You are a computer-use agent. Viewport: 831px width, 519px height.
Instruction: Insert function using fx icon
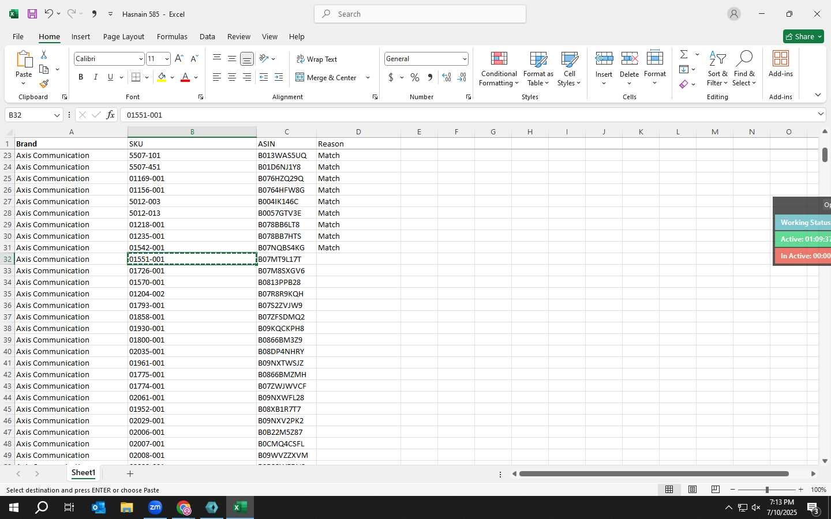coord(110,115)
